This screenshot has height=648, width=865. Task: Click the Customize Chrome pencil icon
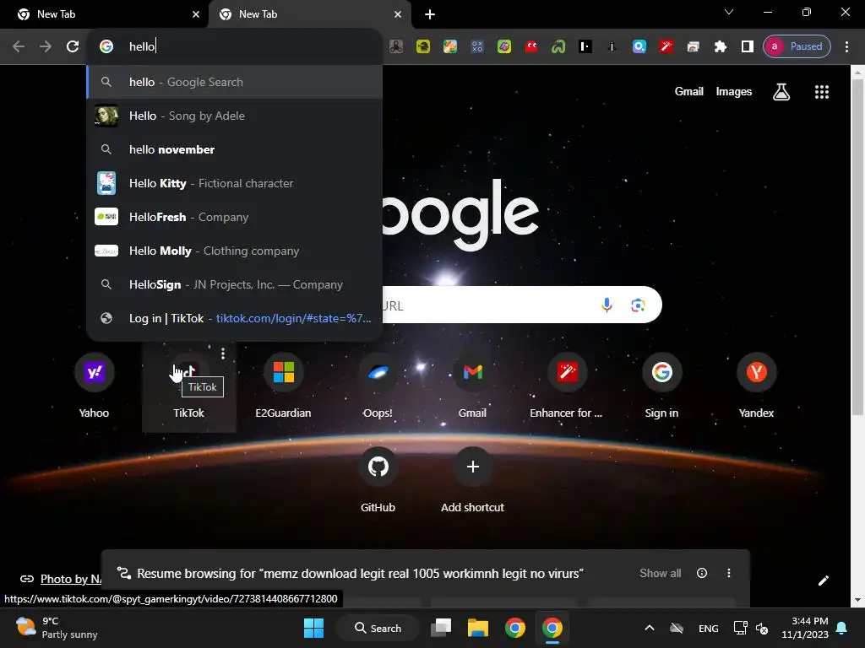(823, 580)
